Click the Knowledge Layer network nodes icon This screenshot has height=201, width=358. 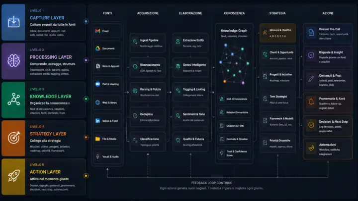click(x=14, y=99)
